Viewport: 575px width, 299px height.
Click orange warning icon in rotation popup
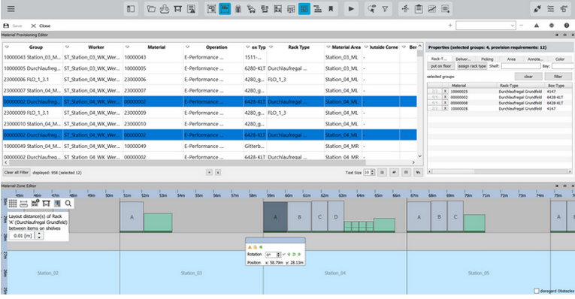(x=250, y=247)
